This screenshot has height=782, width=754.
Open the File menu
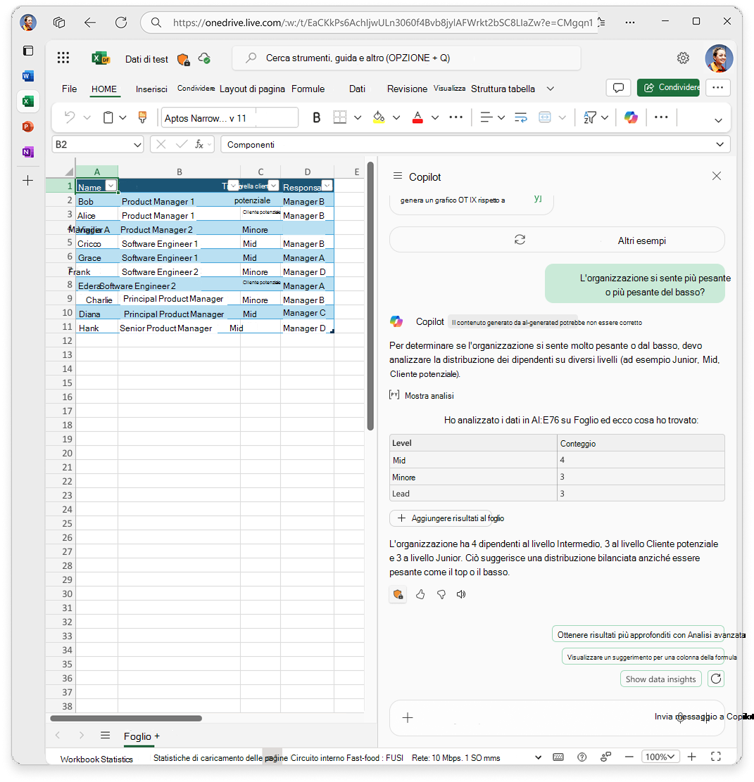(x=70, y=89)
